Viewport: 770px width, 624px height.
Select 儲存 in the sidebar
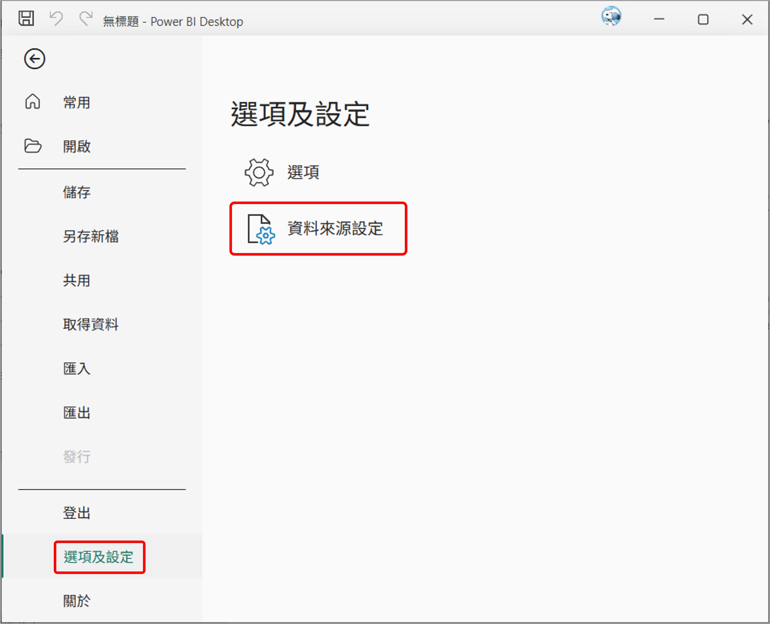tap(77, 192)
